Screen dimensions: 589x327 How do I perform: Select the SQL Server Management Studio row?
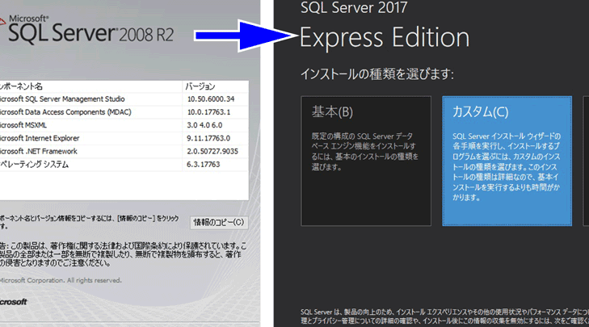124,99
